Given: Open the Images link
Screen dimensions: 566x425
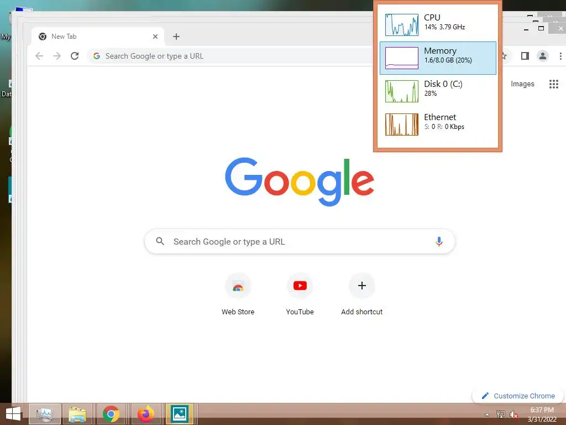Looking at the screenshot, I should pyautogui.click(x=522, y=84).
